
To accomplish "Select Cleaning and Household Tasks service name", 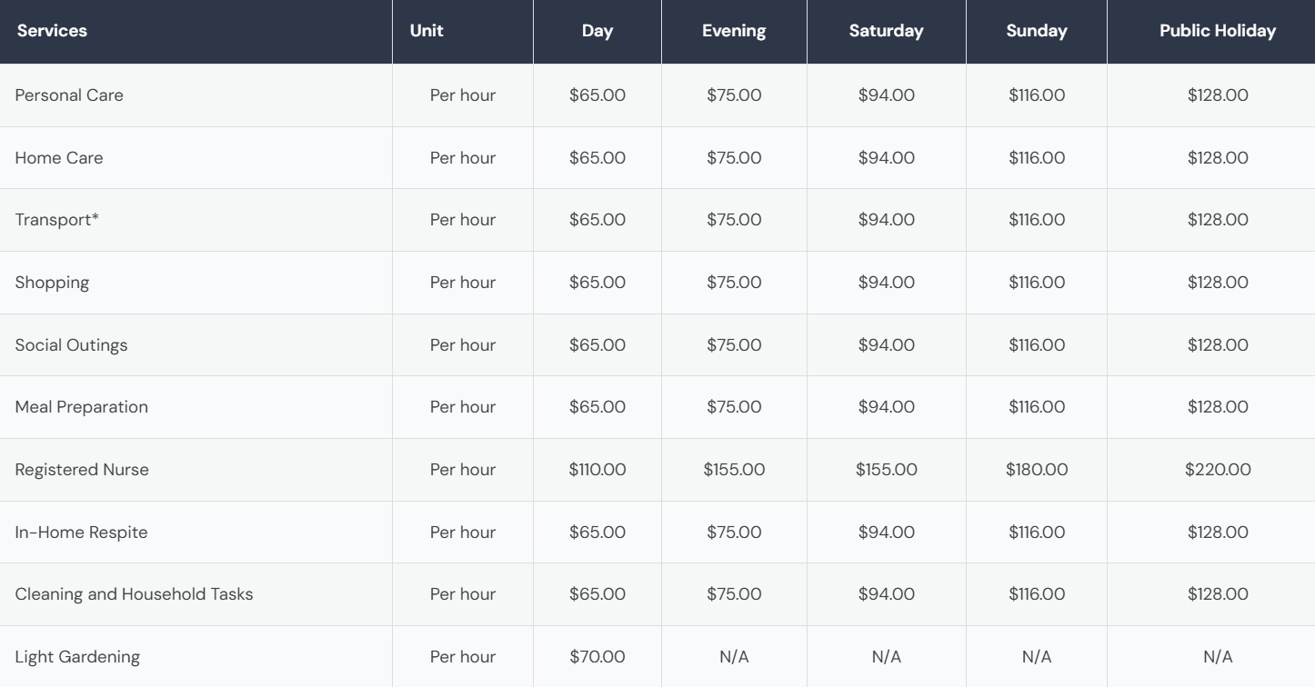I will [x=135, y=594].
